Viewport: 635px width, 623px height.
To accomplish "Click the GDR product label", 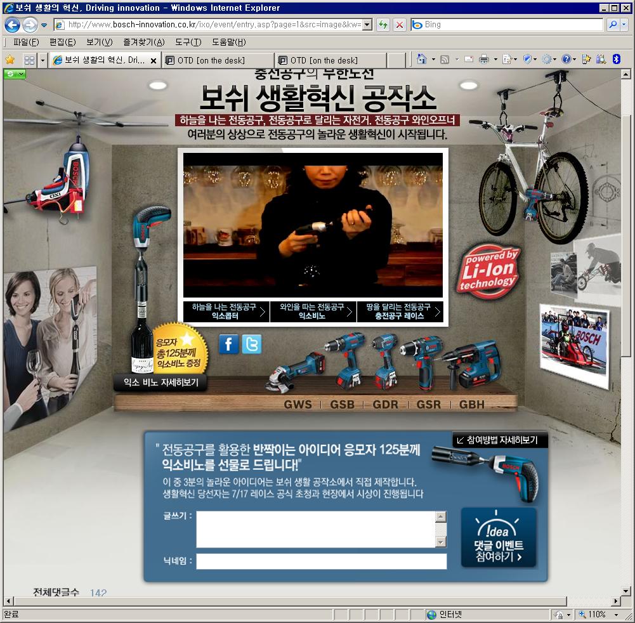I will (386, 404).
